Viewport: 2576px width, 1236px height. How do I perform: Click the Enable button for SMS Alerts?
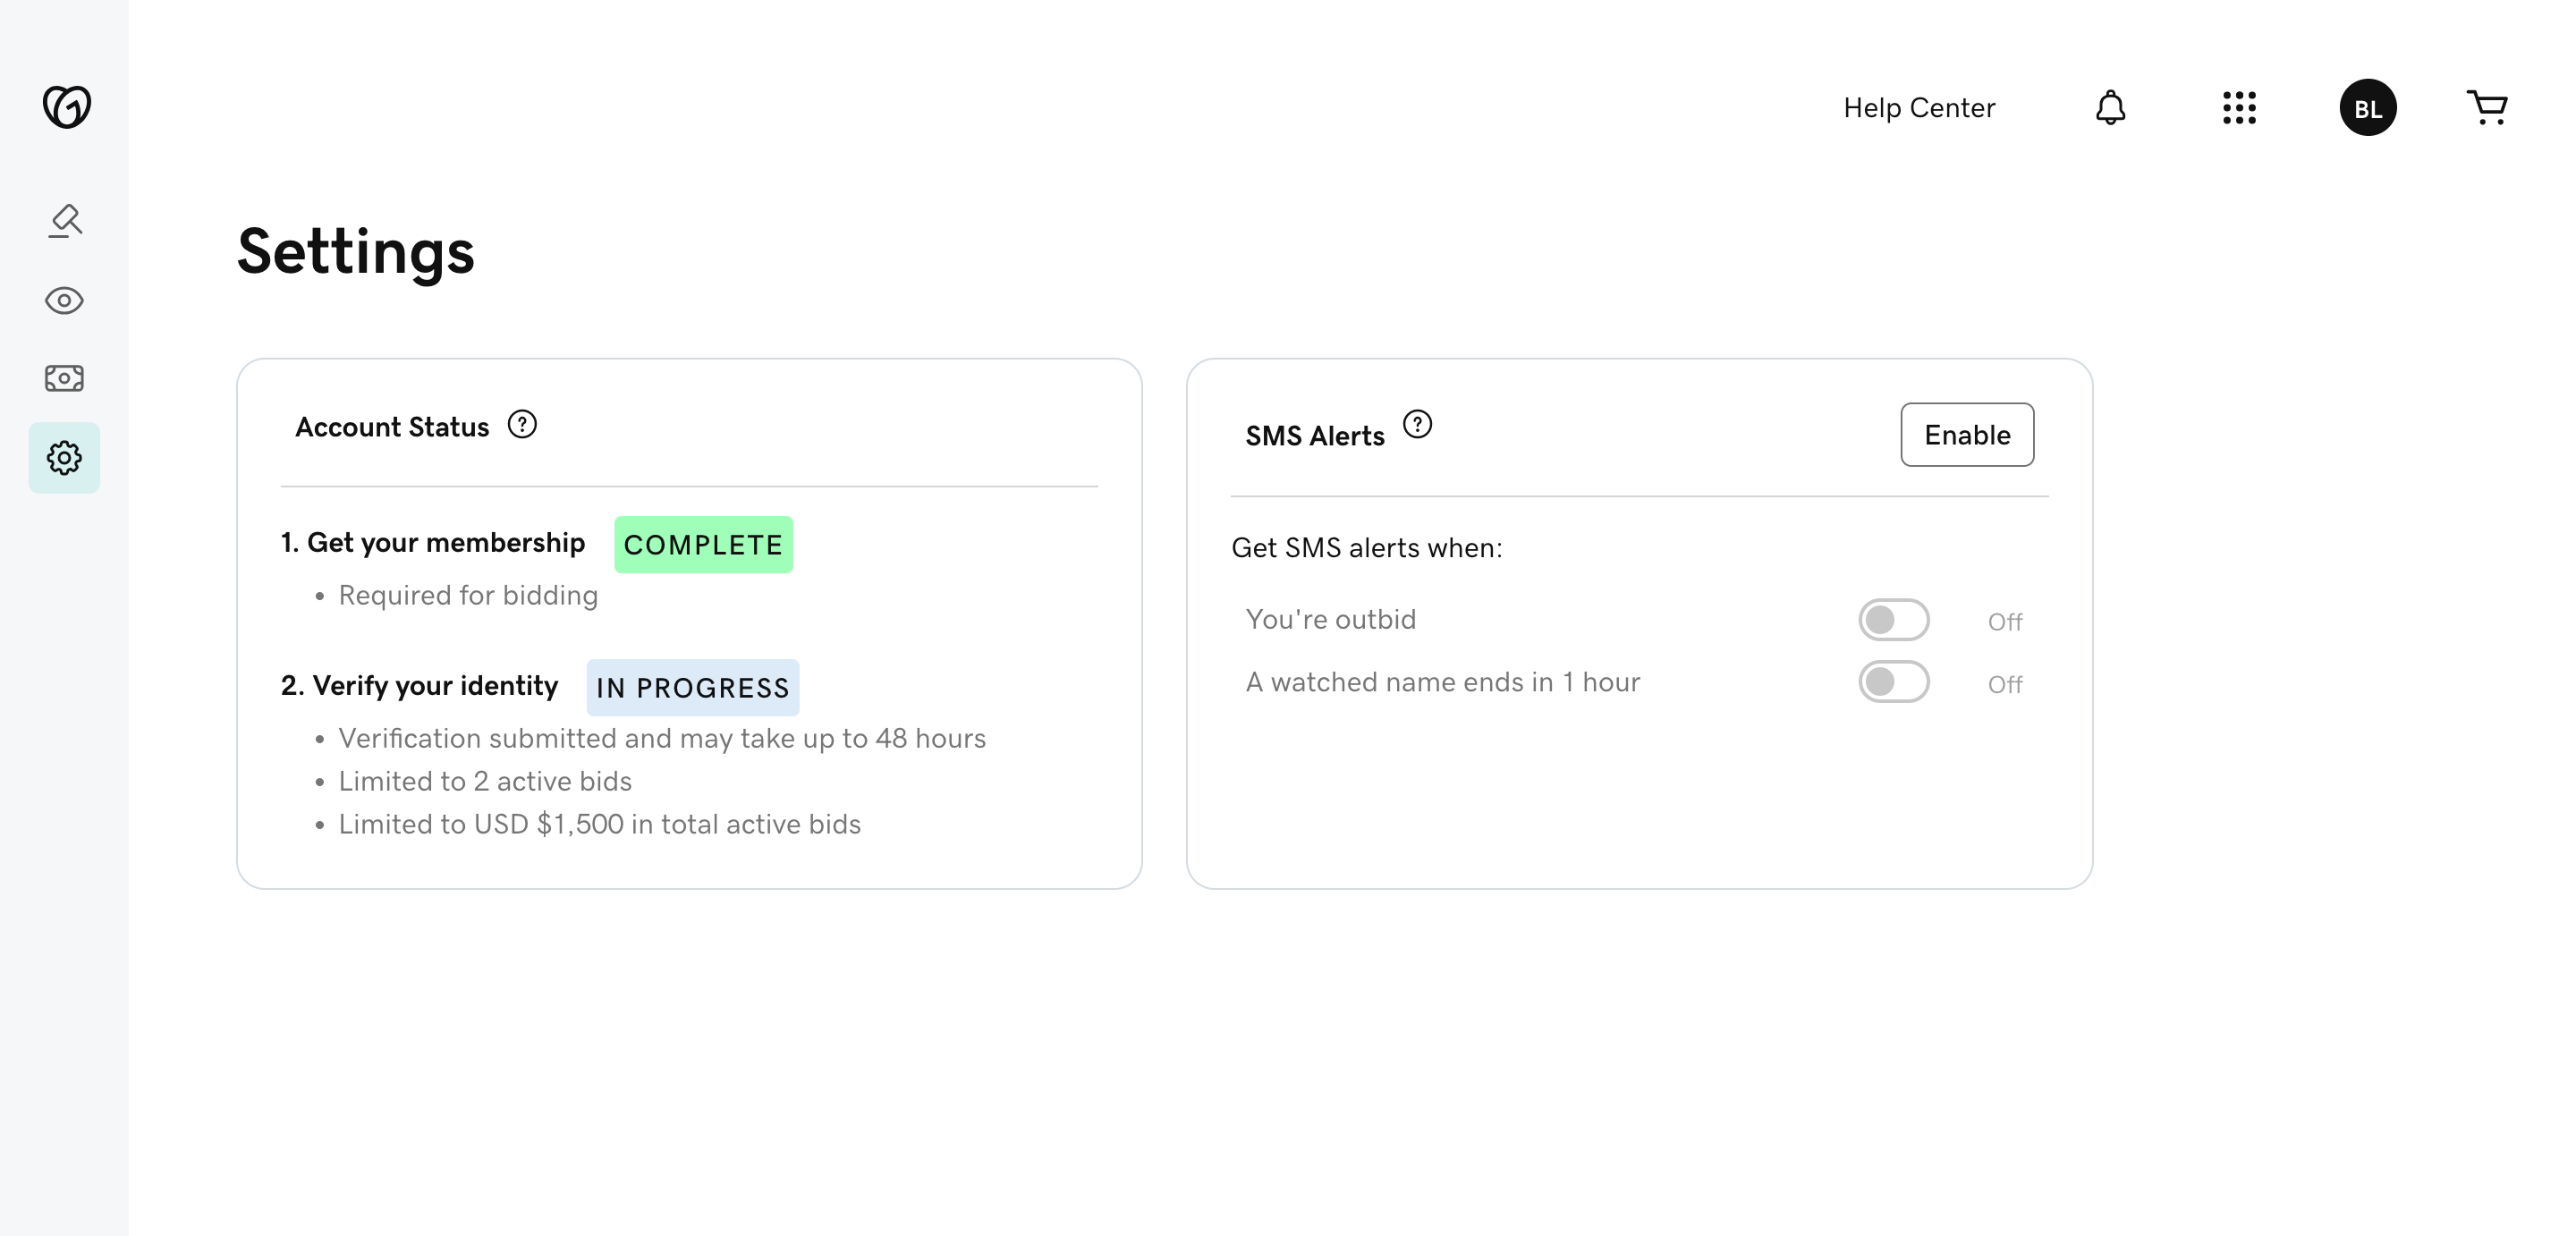[x=1967, y=435]
